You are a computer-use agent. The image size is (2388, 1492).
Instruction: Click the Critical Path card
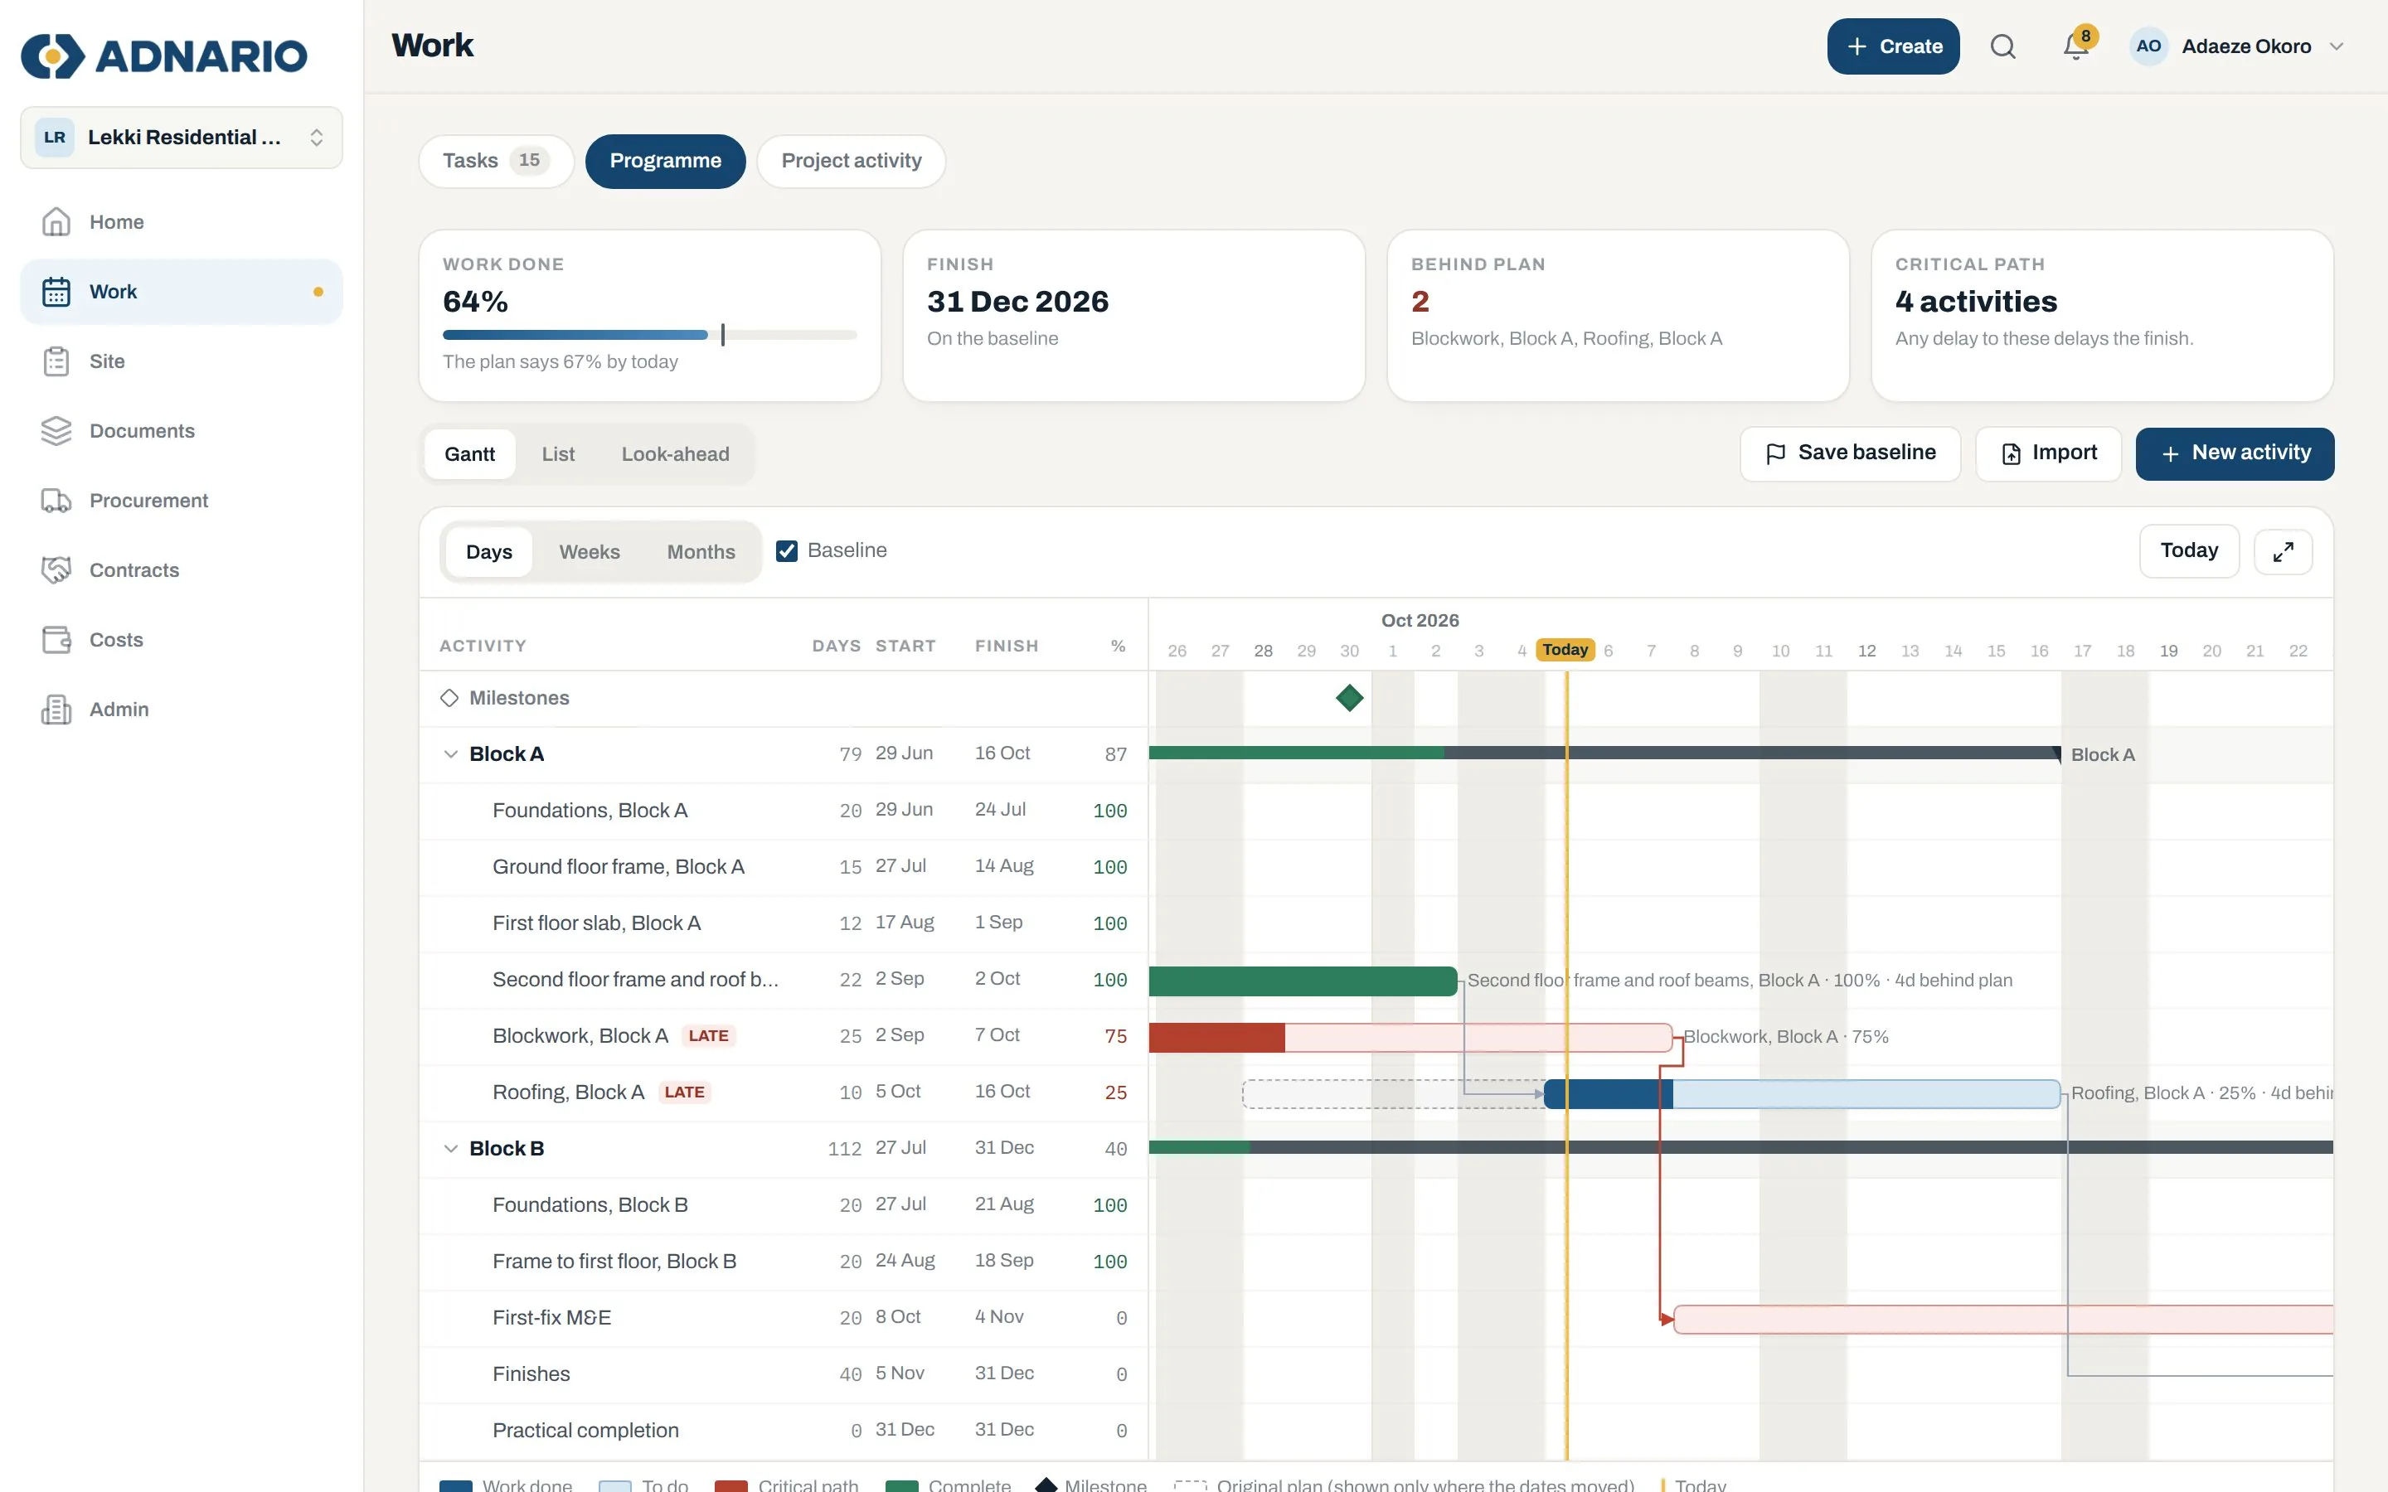pyautogui.click(x=2102, y=316)
